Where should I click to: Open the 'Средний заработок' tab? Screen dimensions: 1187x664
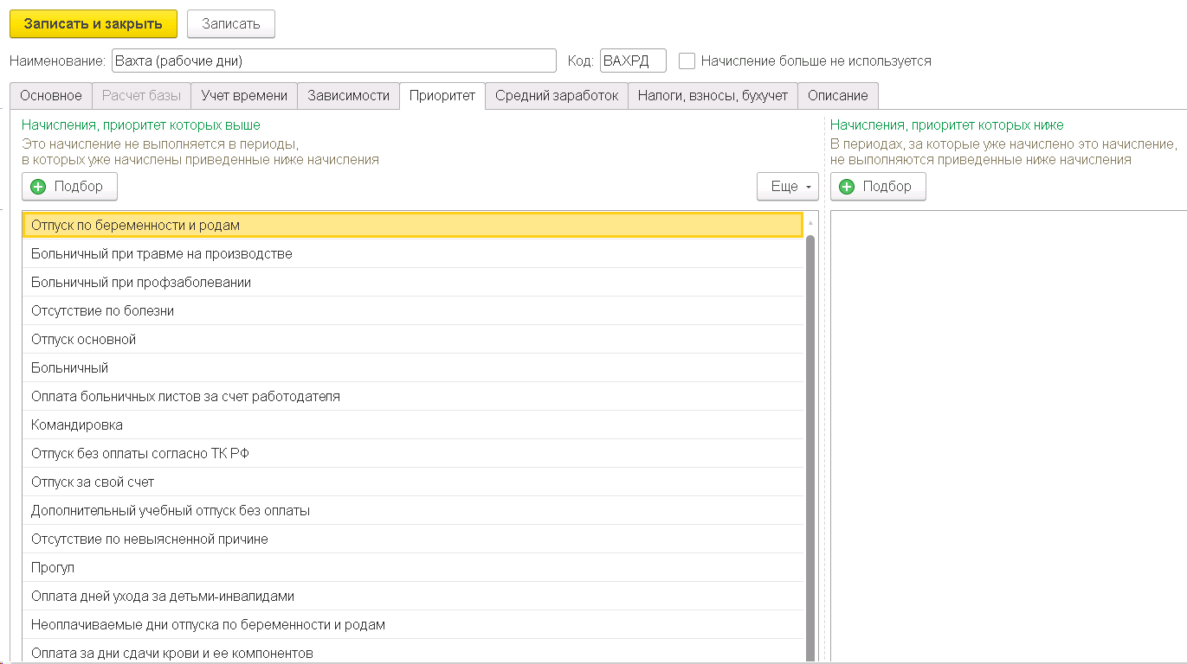pos(557,95)
